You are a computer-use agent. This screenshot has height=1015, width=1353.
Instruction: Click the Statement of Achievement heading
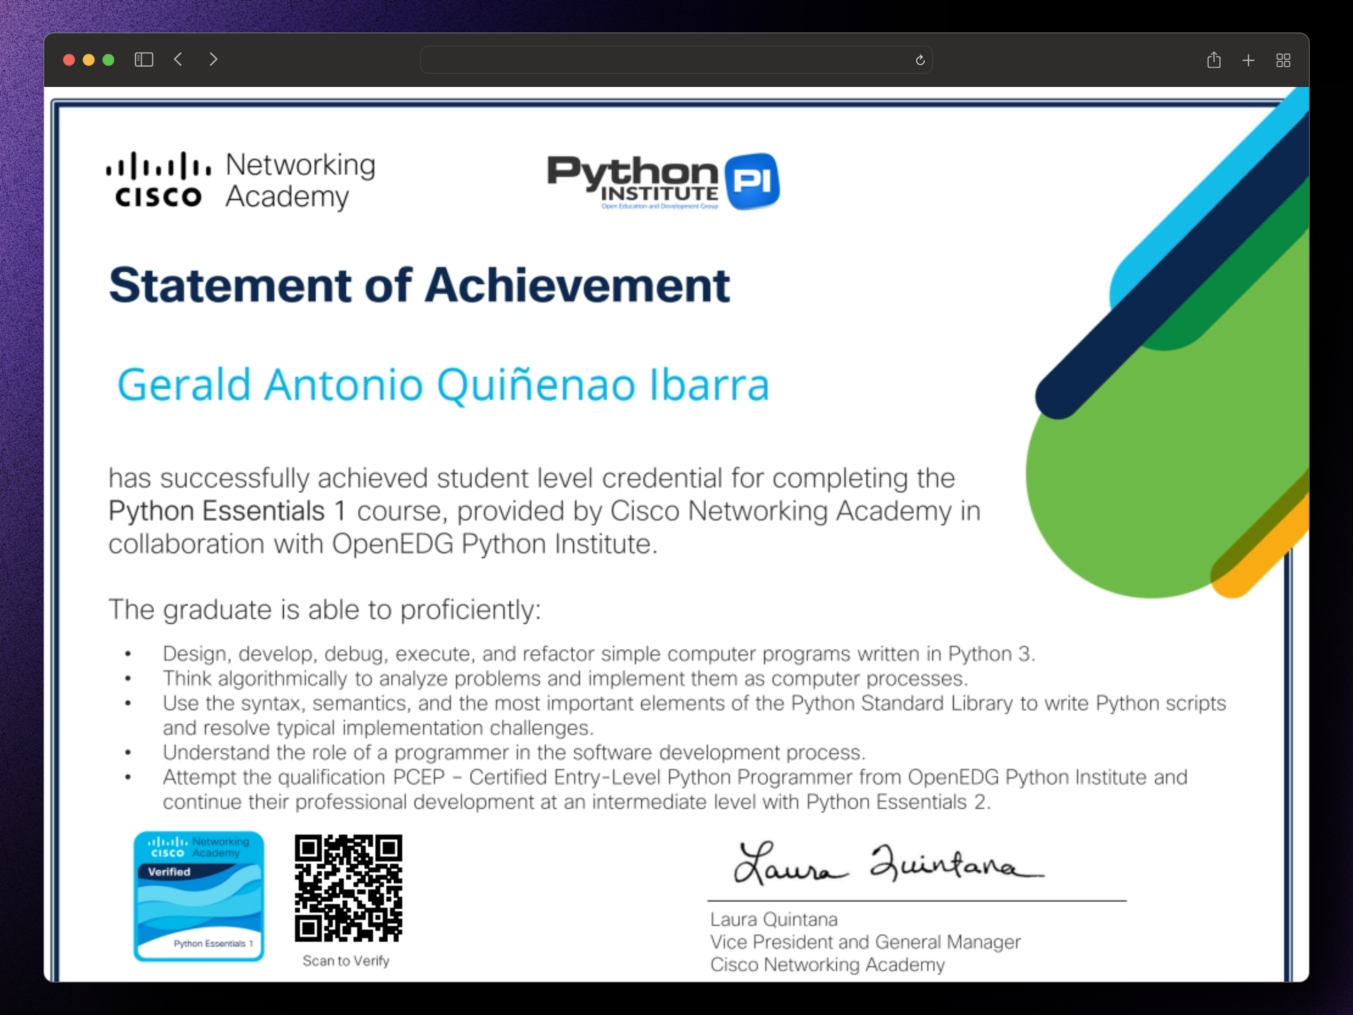pos(420,285)
